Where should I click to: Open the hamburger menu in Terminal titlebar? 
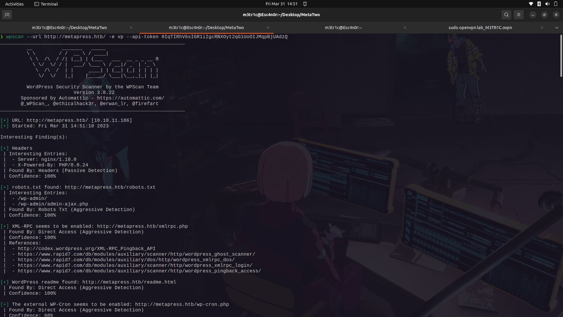(x=519, y=14)
